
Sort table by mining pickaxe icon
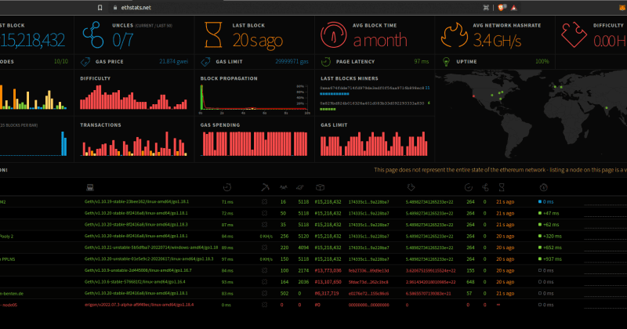tap(265, 187)
